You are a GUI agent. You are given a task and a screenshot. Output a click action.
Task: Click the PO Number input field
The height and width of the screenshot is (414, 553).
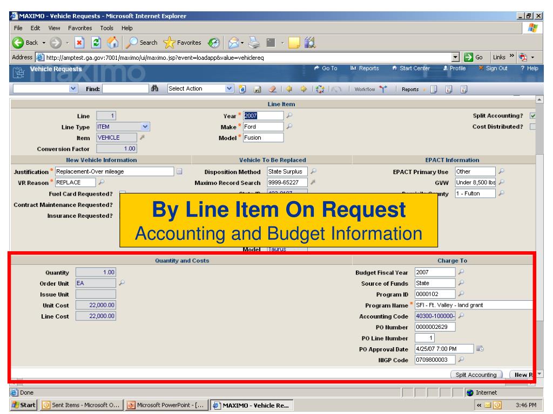click(435, 327)
